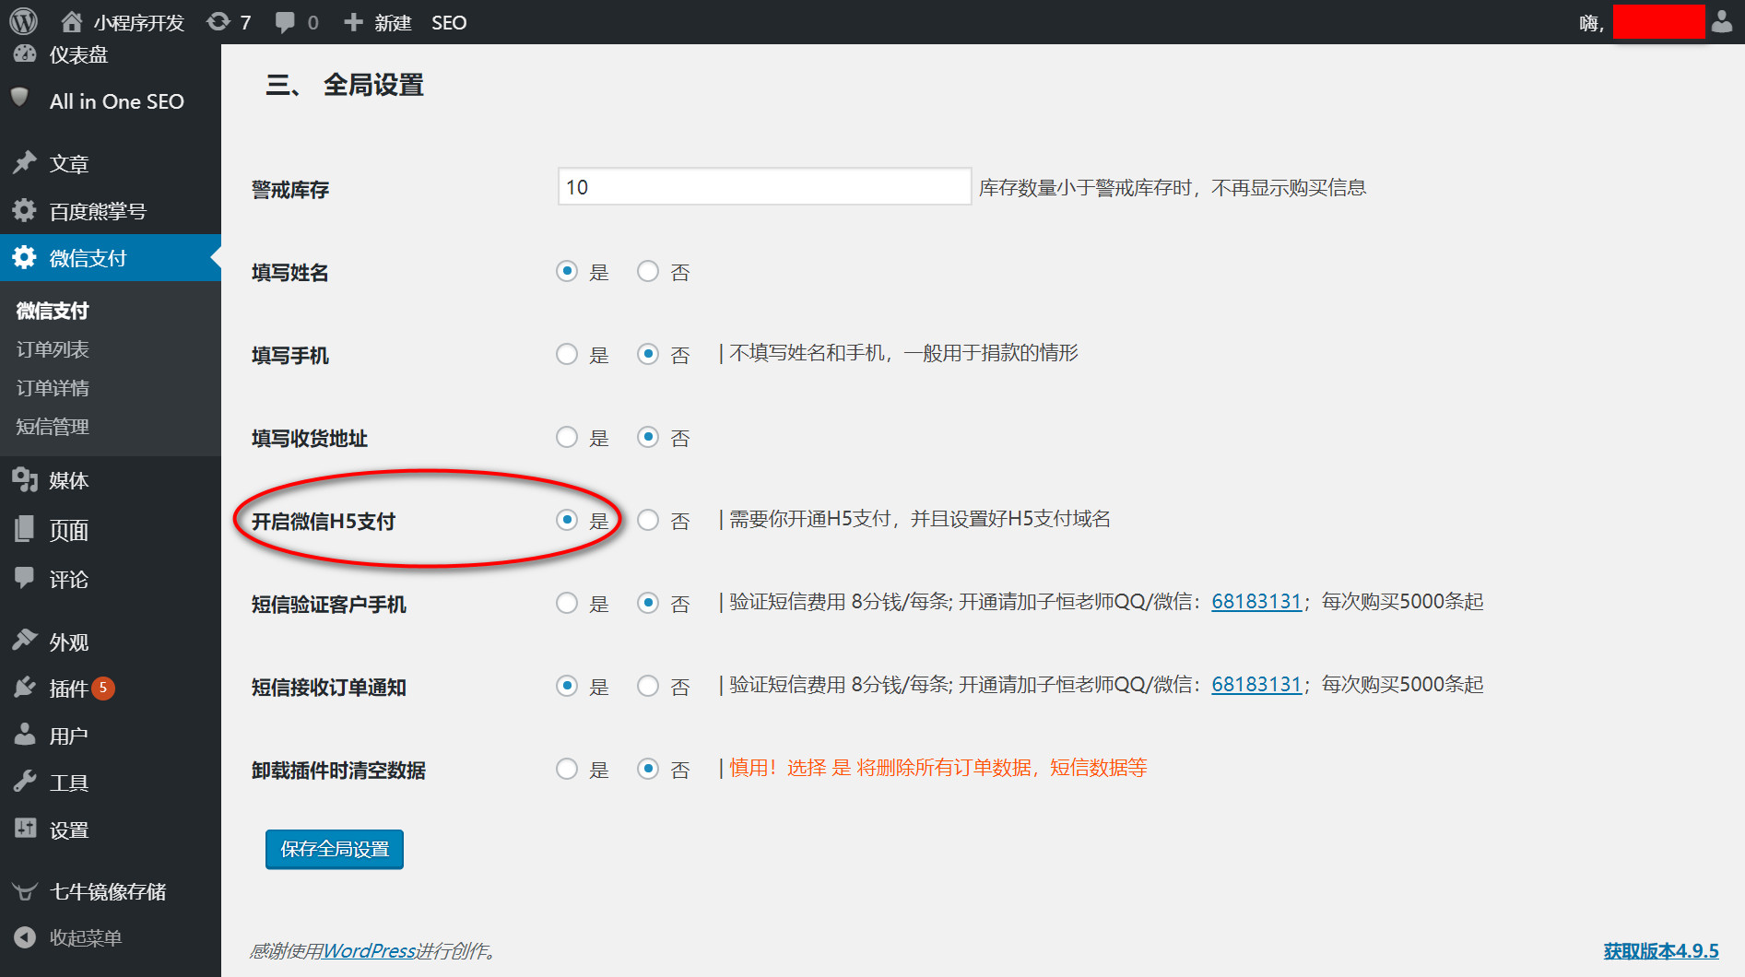The image size is (1745, 977).
Task: Click the 百度熊掌号 gear icon
Action: (24, 209)
